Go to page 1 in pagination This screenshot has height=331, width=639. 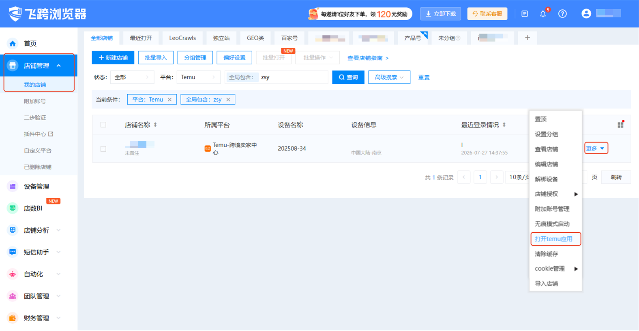pyautogui.click(x=480, y=177)
